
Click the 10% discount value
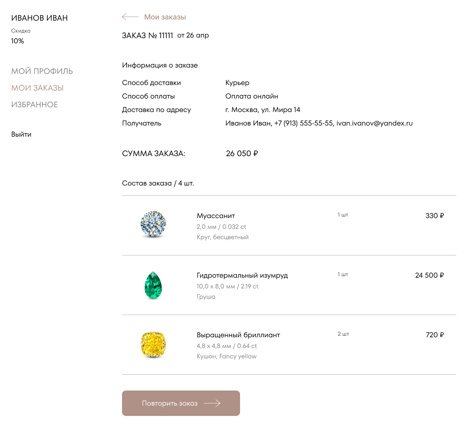point(17,41)
